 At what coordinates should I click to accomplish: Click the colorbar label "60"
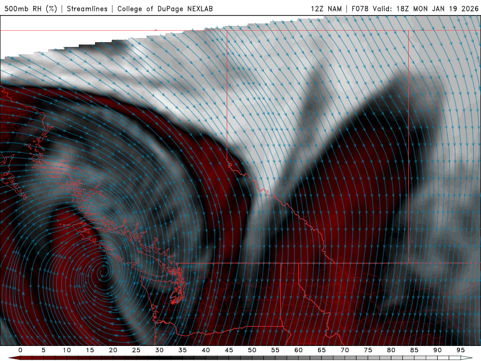click(x=298, y=350)
